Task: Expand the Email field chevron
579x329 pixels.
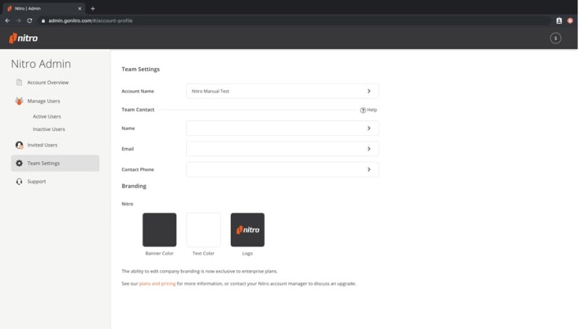Action: click(x=368, y=149)
